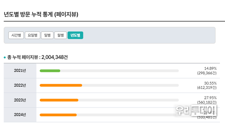The width and height of the screenshot is (225, 123).
Task: Select the 2022년 row label
Action: point(20,85)
